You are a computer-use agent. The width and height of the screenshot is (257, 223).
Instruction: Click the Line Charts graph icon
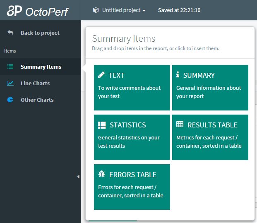click(x=10, y=83)
